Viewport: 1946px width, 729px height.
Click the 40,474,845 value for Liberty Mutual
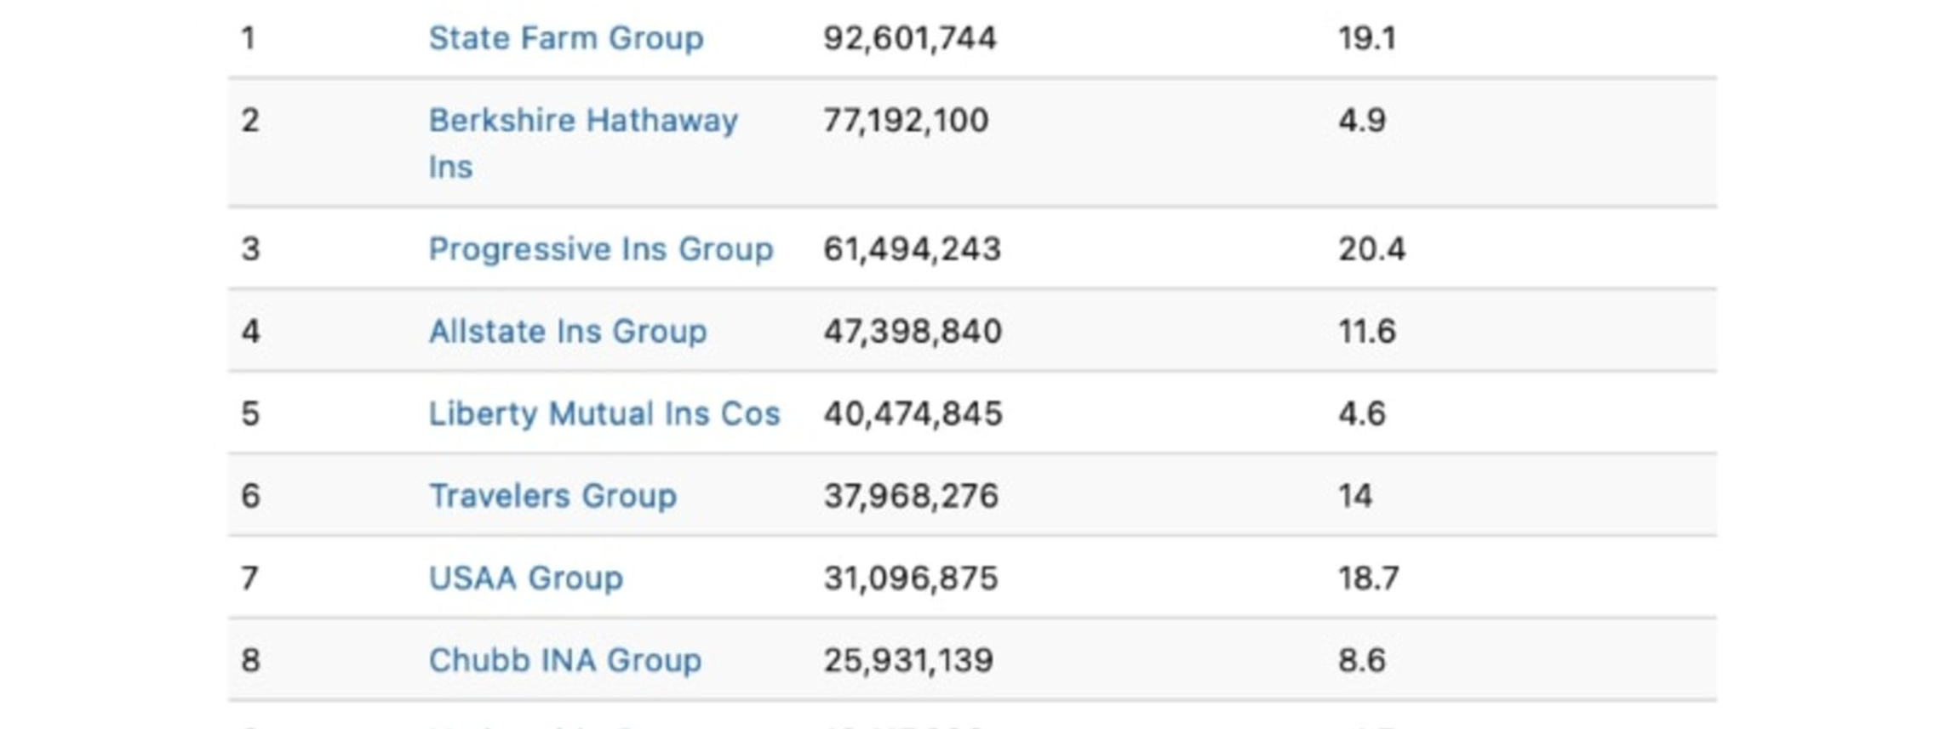pyautogui.click(x=913, y=413)
